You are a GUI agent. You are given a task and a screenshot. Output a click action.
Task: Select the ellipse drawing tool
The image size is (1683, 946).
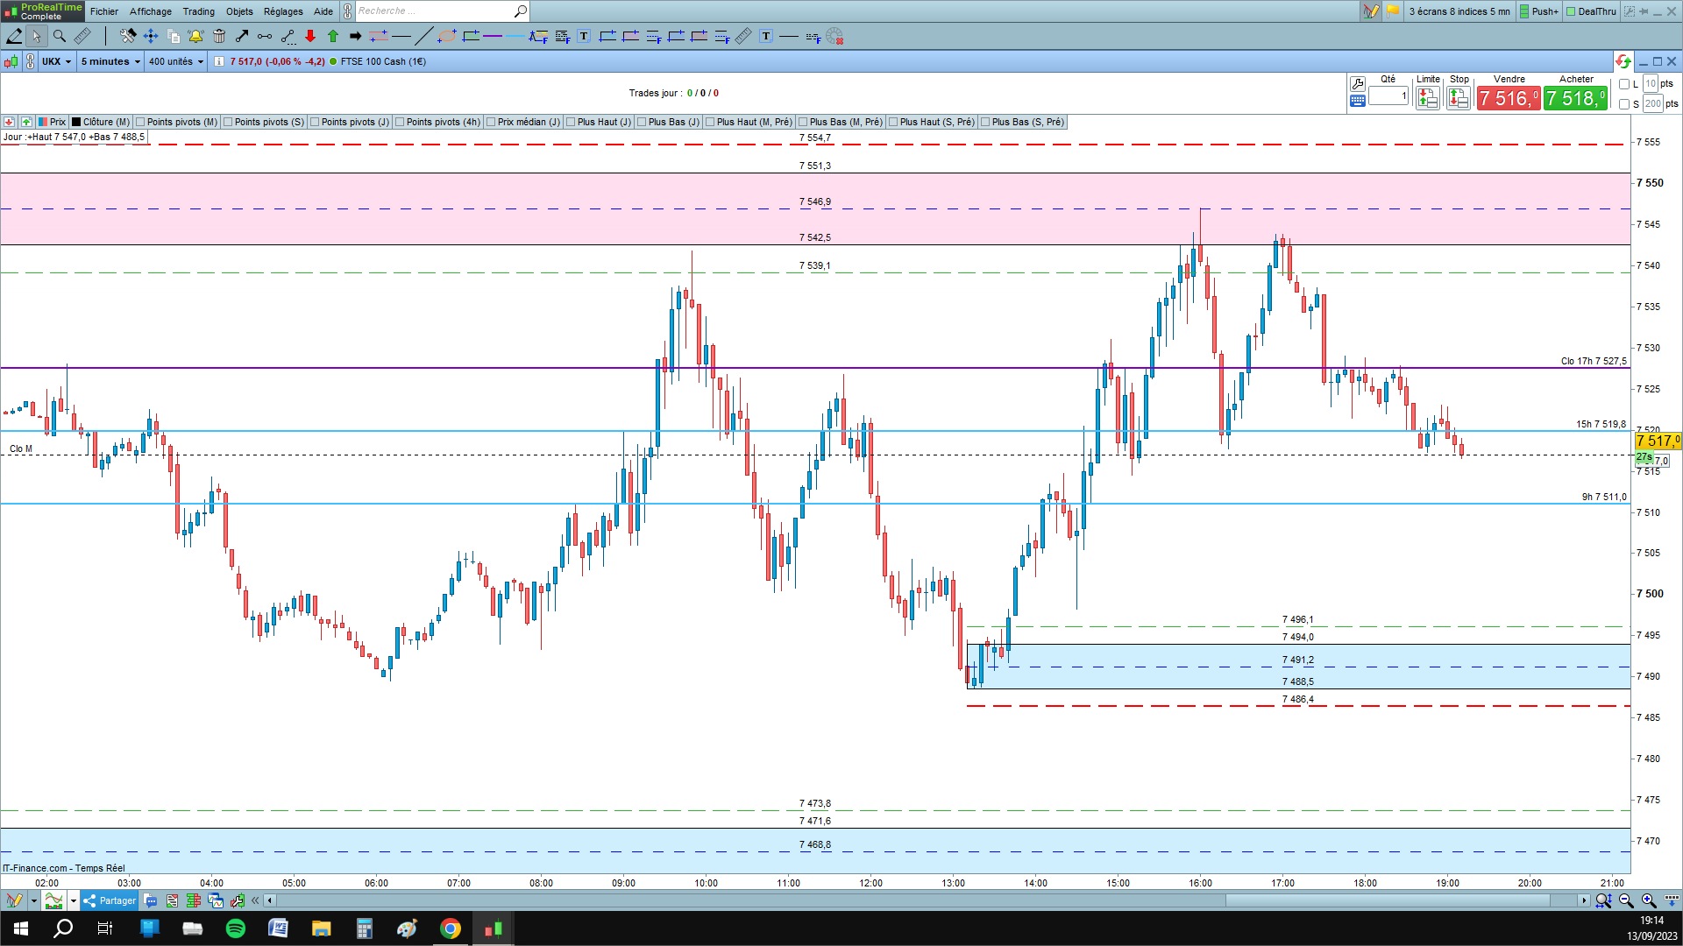(447, 36)
